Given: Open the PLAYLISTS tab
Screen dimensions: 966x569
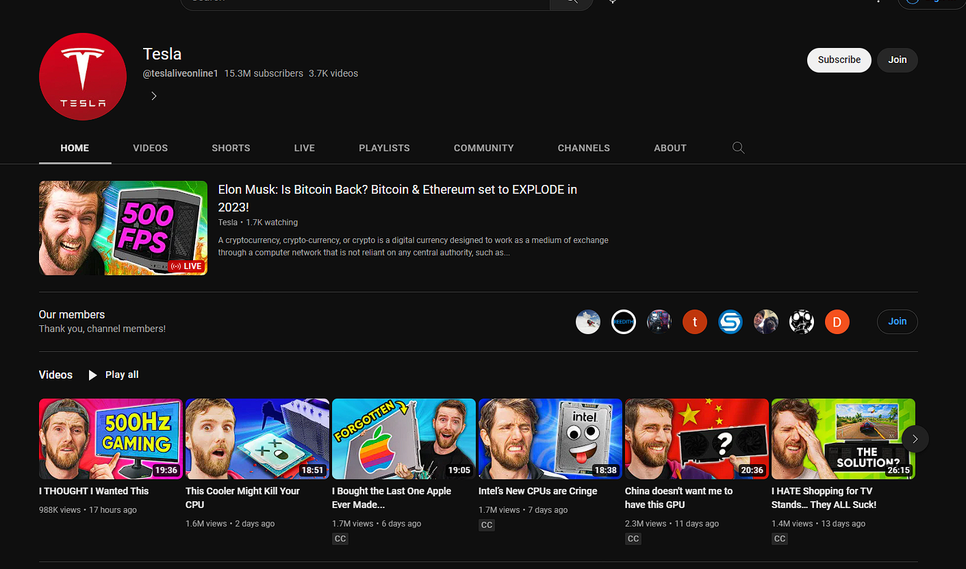Looking at the screenshot, I should click(384, 148).
